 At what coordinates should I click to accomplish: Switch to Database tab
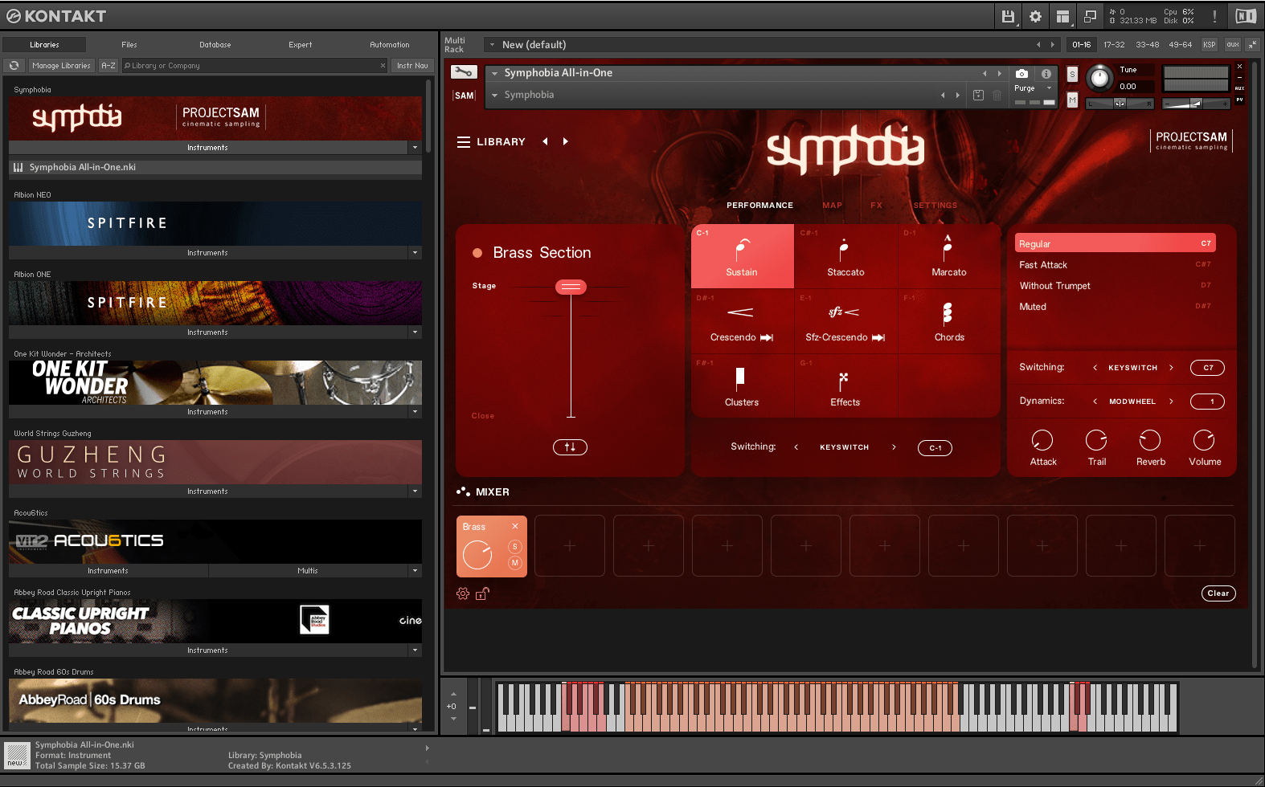pos(215,45)
